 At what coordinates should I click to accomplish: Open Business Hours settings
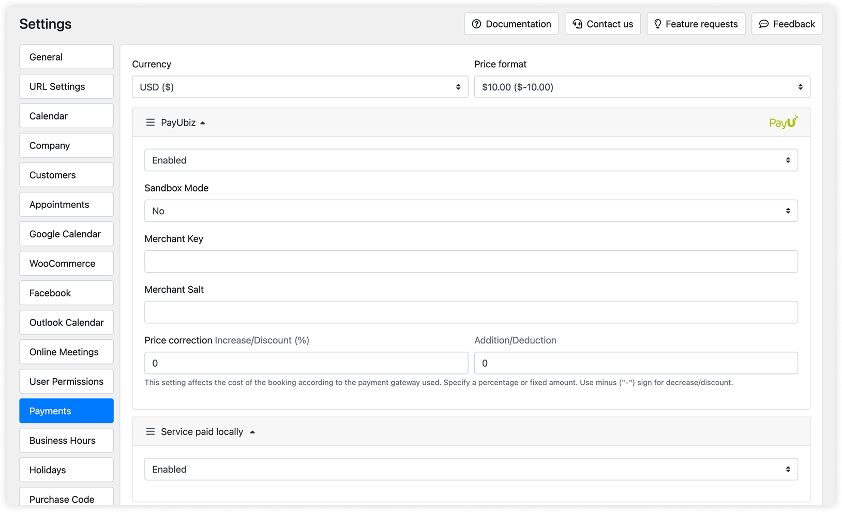tap(66, 440)
